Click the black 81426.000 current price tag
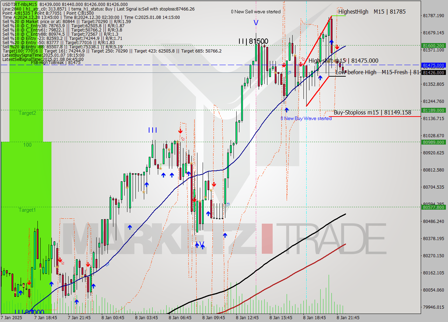448x322 pixels. click(x=434, y=72)
